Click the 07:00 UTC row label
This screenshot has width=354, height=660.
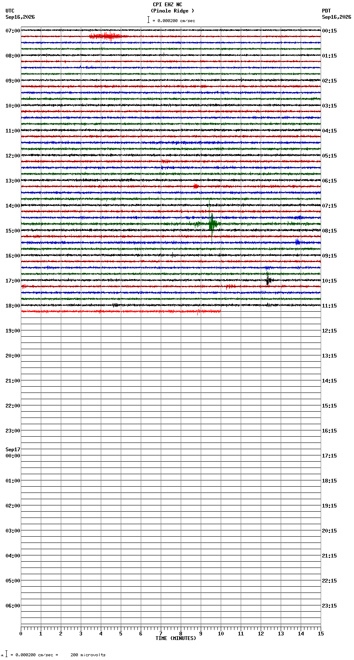pyautogui.click(x=13, y=31)
